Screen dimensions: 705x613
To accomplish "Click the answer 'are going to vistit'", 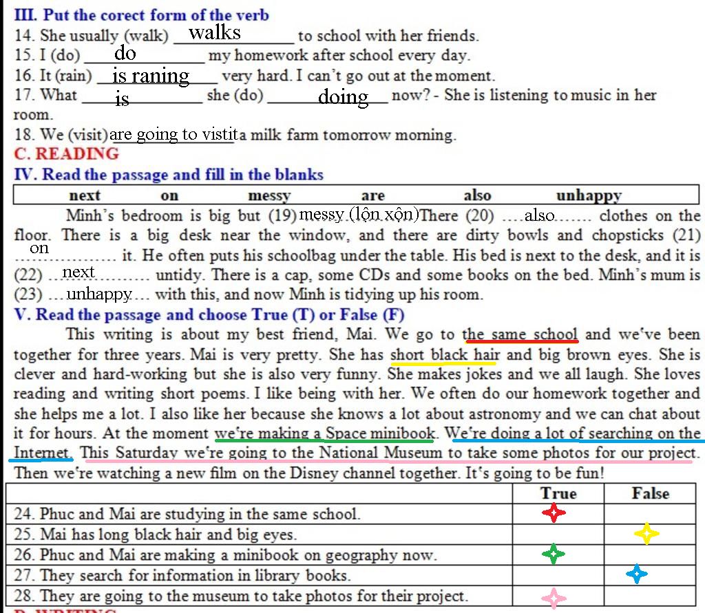I will point(174,134).
